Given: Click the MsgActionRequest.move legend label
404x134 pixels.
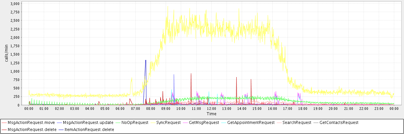Looking at the screenshot, I should (28, 123).
